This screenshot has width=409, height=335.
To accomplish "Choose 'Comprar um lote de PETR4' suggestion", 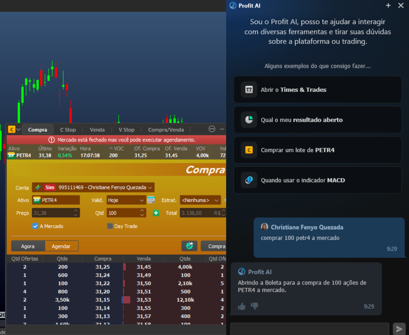I will [317, 150].
